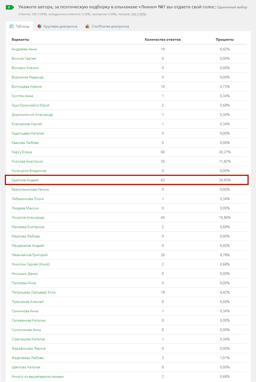Click the Проценты column header

225,39
